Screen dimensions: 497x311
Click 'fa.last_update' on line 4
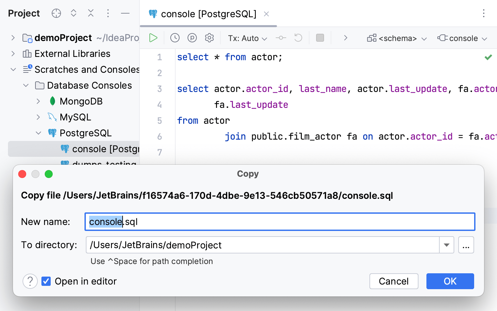point(251,105)
